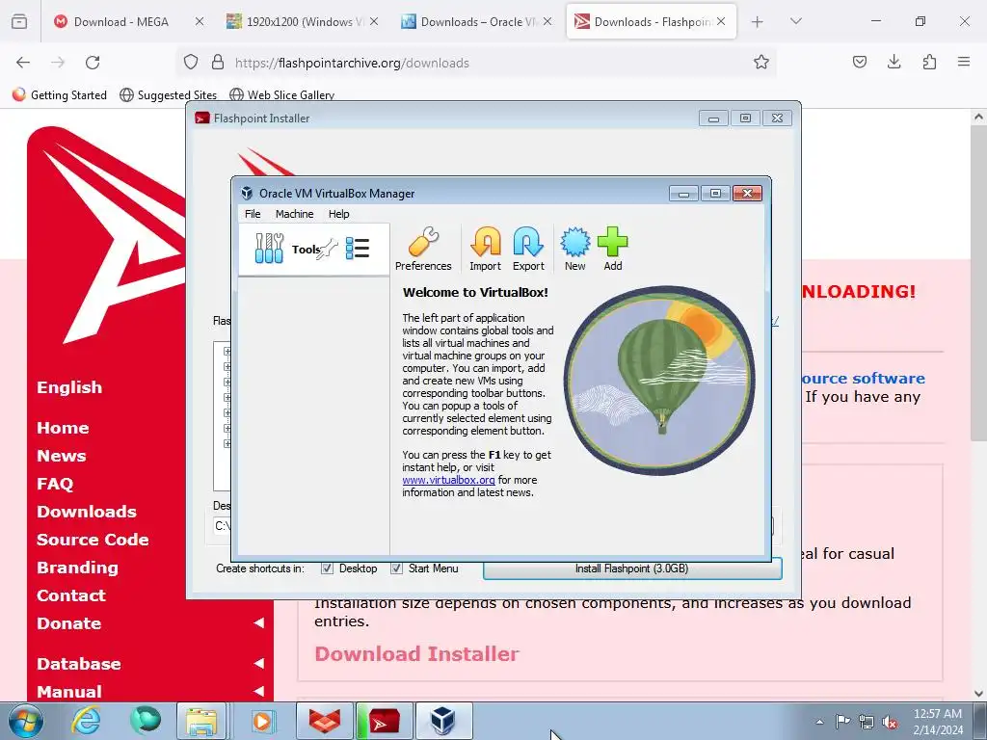Click Install Flashpoint (3.0GB) button
This screenshot has width=987, height=740.
(632, 568)
